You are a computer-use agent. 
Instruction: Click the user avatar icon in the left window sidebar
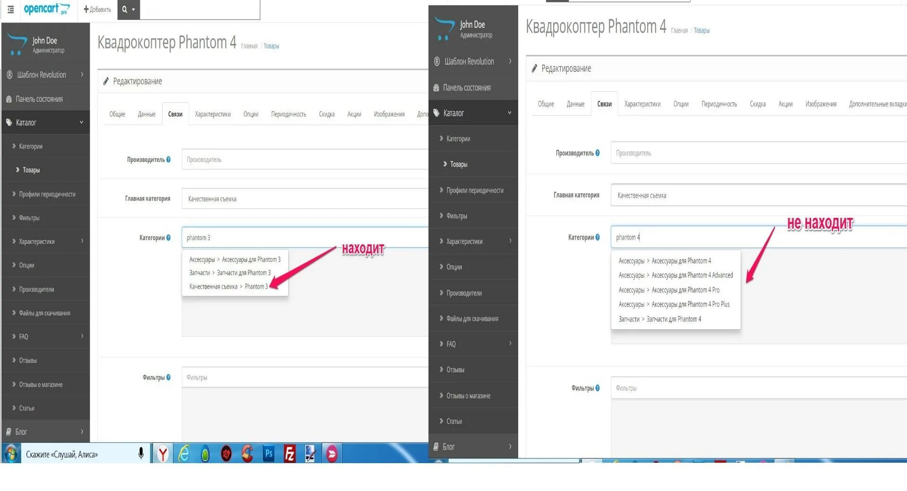click(17, 44)
